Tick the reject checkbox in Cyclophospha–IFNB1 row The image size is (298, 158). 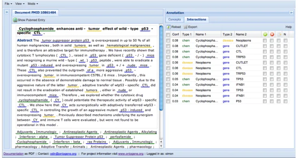click(x=272, y=85)
